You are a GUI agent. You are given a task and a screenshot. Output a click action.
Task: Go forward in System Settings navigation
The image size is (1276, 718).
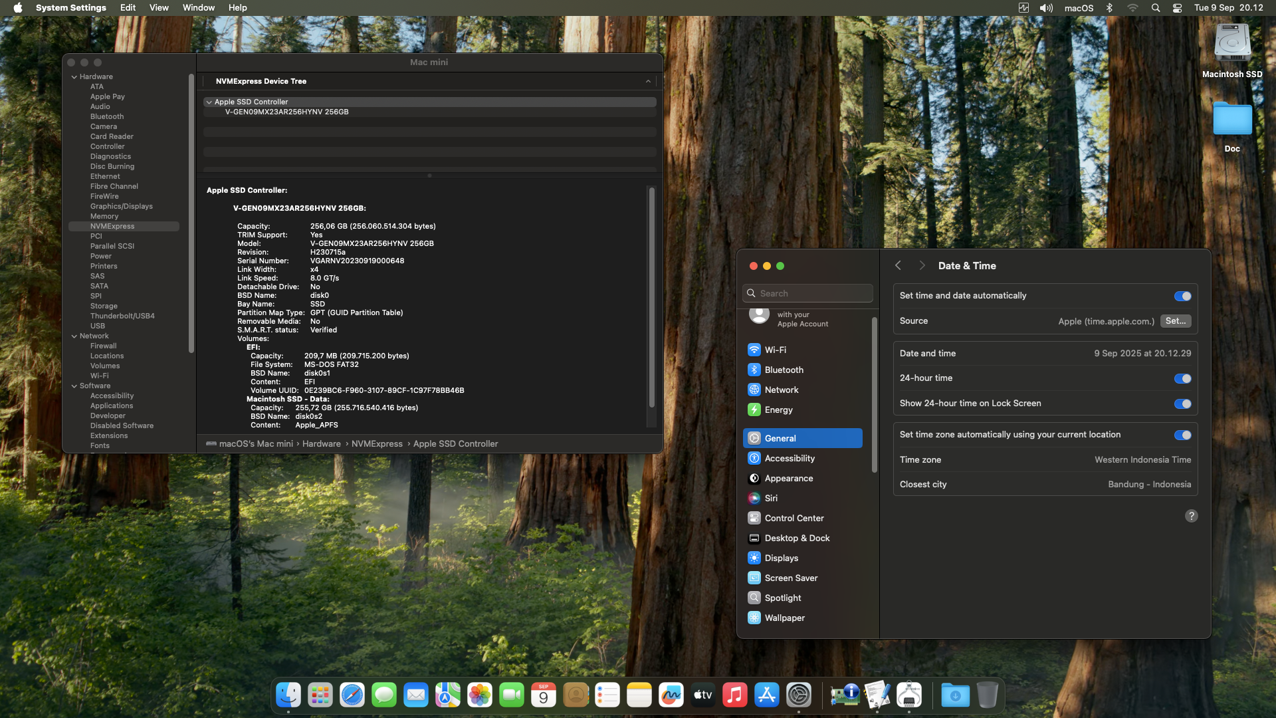pyautogui.click(x=922, y=265)
